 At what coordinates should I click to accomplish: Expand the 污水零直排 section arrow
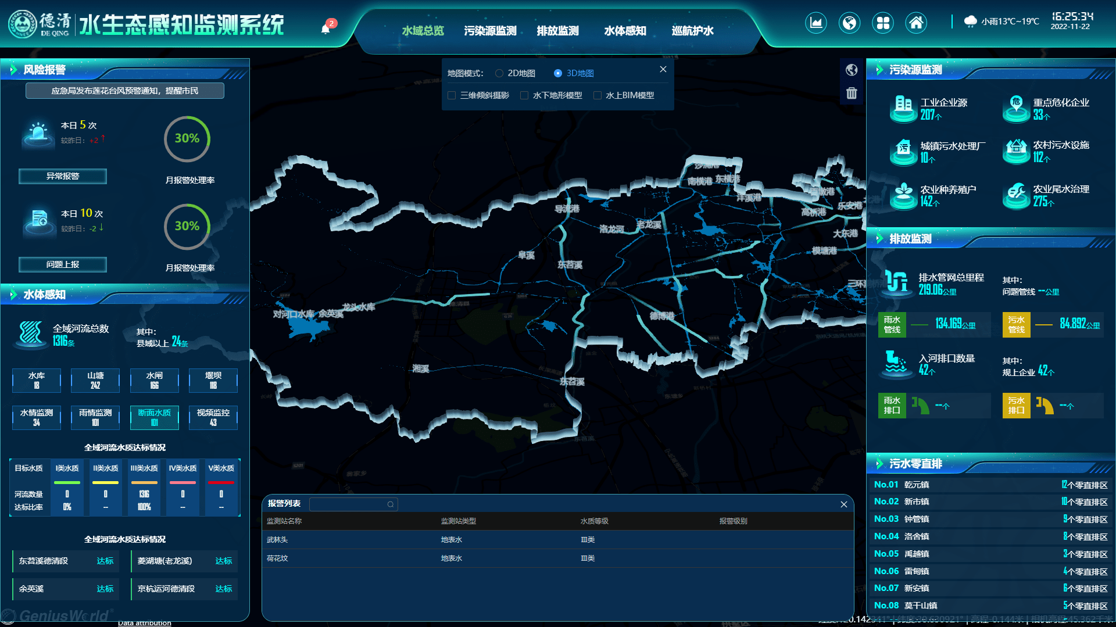click(x=879, y=464)
